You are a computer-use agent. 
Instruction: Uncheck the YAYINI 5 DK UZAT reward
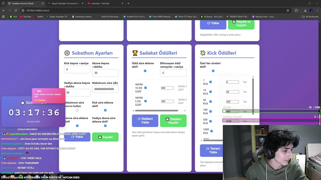(x=145, y=101)
